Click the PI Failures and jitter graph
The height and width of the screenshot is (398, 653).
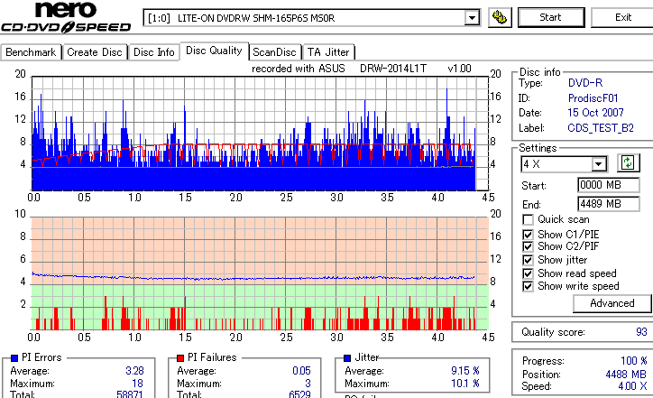coord(260,273)
